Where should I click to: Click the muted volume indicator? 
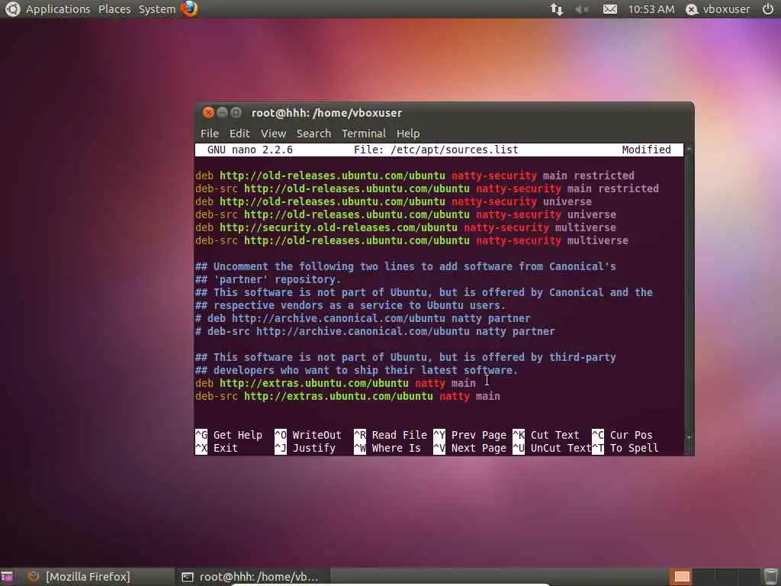[x=582, y=9]
